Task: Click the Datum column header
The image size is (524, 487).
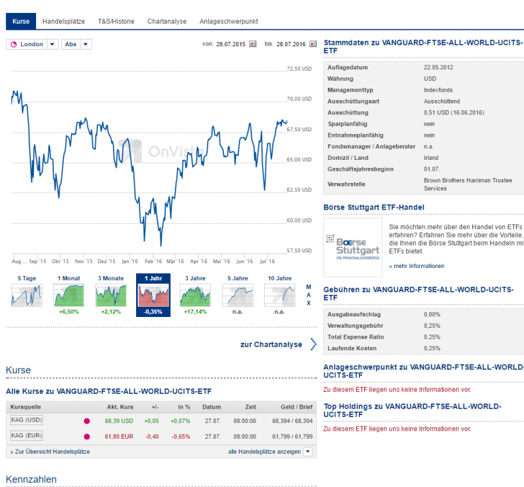Action: [x=212, y=407]
